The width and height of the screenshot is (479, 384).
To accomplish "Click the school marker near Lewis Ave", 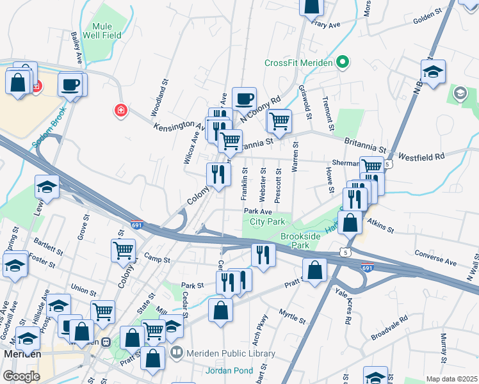I will pyautogui.click(x=47, y=188).
